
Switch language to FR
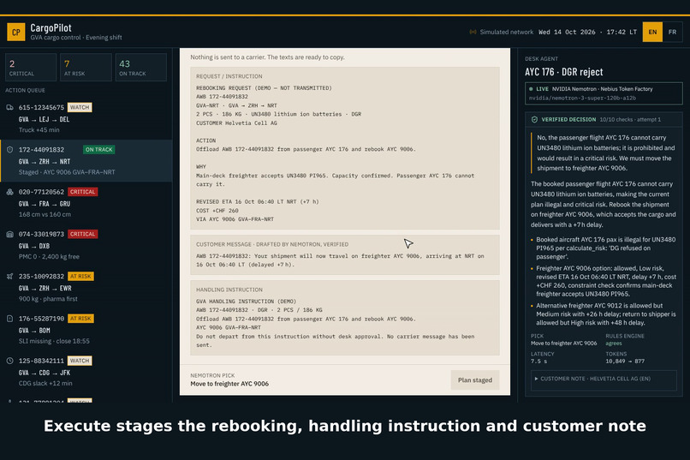(x=672, y=33)
